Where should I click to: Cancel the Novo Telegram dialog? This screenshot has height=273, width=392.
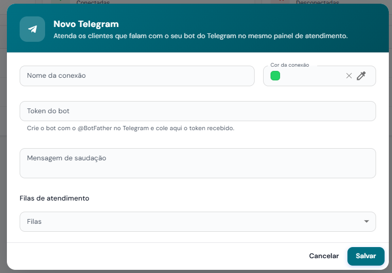pos(324,256)
